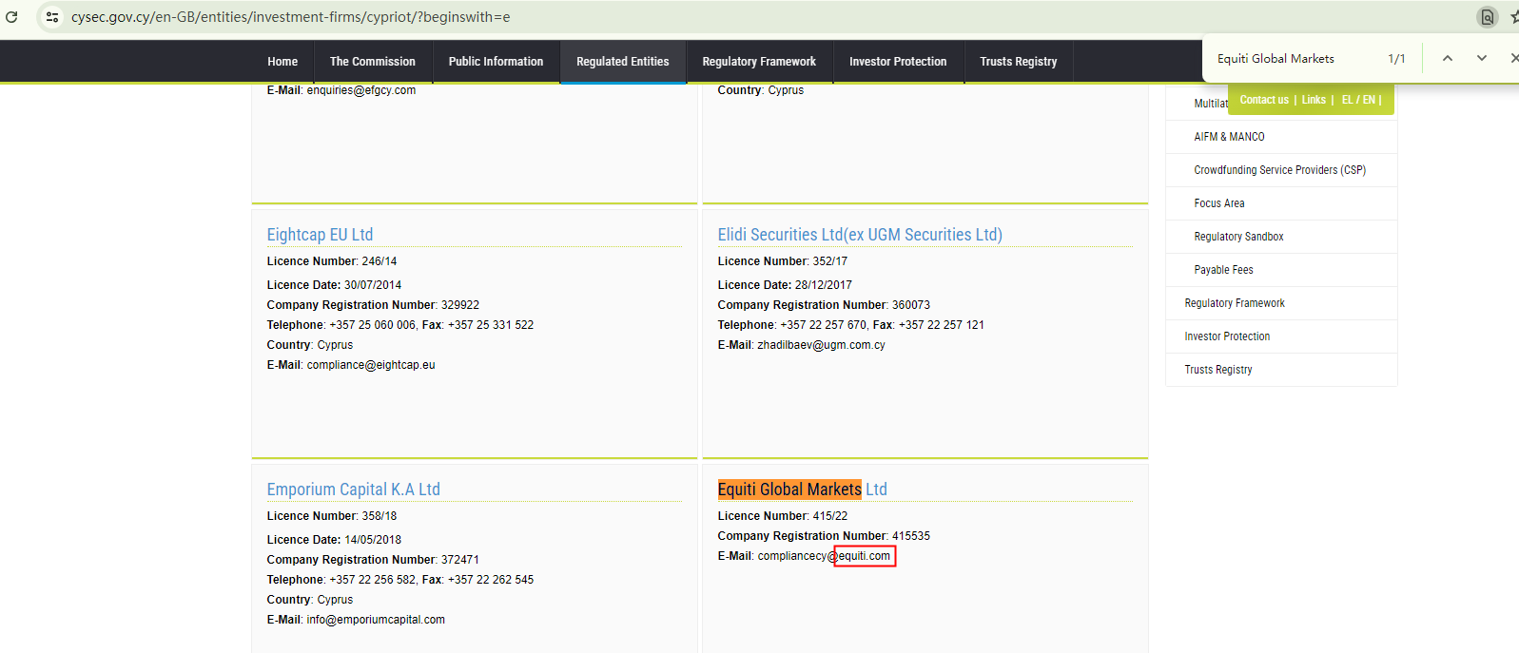This screenshot has width=1519, height=653.
Task: Bookmark this page with the star
Action: coord(1514,17)
